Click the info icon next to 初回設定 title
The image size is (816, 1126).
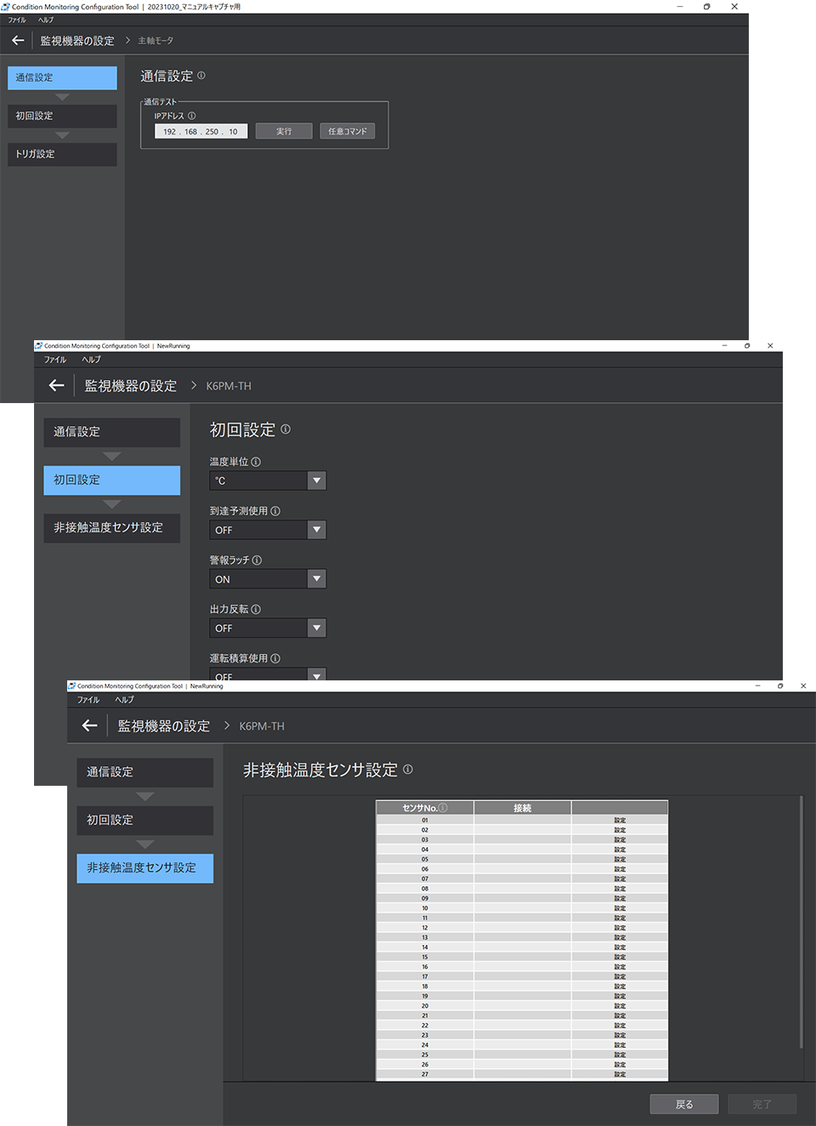pyautogui.click(x=286, y=429)
